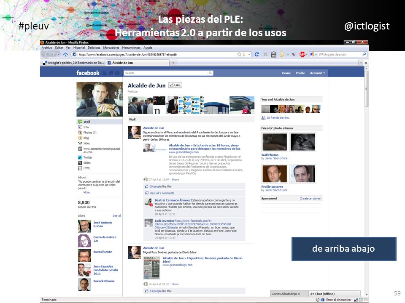Open the Ayuda menu
405x303 pixels.
(x=148, y=48)
